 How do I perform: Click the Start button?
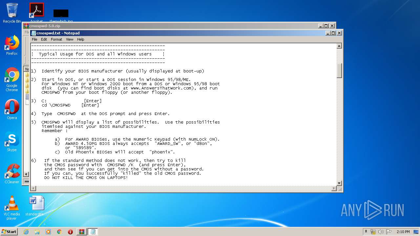click(x=9, y=231)
